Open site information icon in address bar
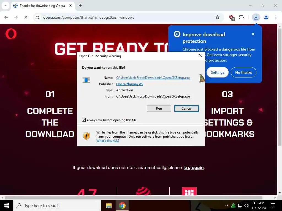Image resolution: width=282 pixels, height=211 pixels. (x=38, y=17)
